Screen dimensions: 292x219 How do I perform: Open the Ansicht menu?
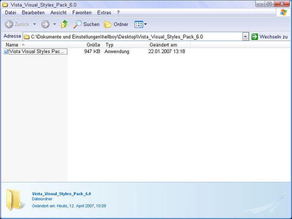click(x=58, y=12)
